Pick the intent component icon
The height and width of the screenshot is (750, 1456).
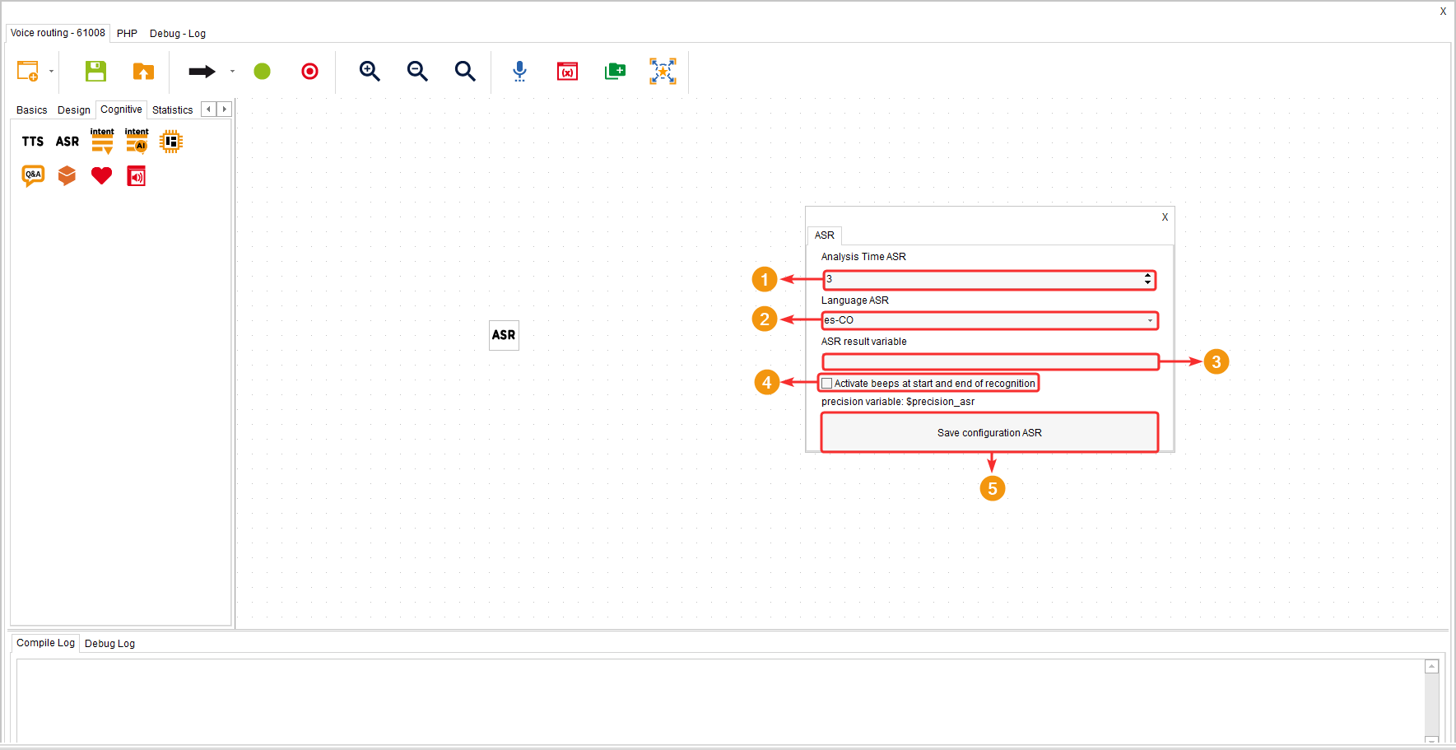[x=102, y=142]
